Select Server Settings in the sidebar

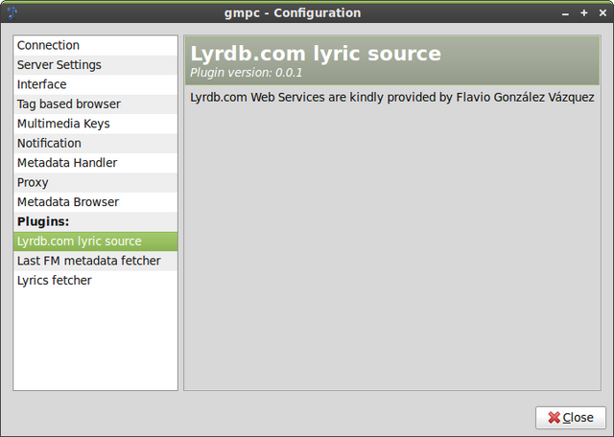point(95,65)
